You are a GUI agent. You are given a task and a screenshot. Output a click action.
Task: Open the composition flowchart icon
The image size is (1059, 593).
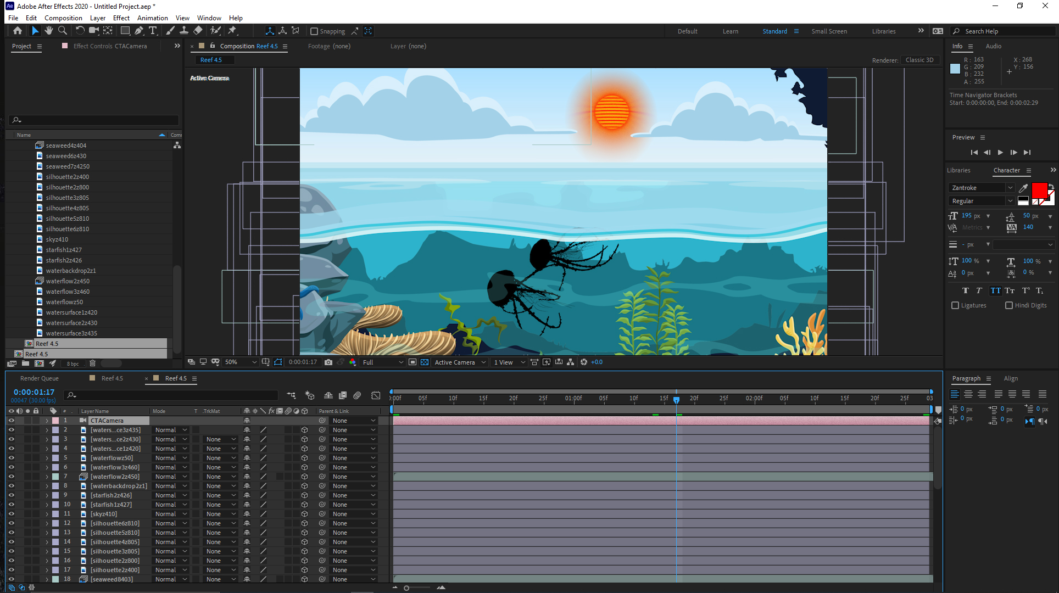coord(571,362)
